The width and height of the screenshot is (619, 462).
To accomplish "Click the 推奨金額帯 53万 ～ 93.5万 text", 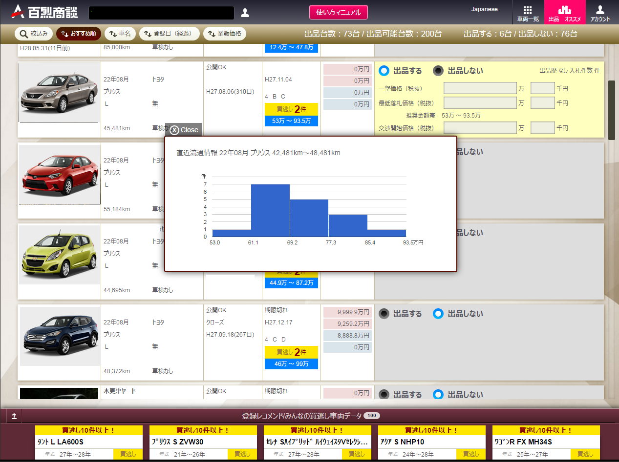I will pos(443,116).
